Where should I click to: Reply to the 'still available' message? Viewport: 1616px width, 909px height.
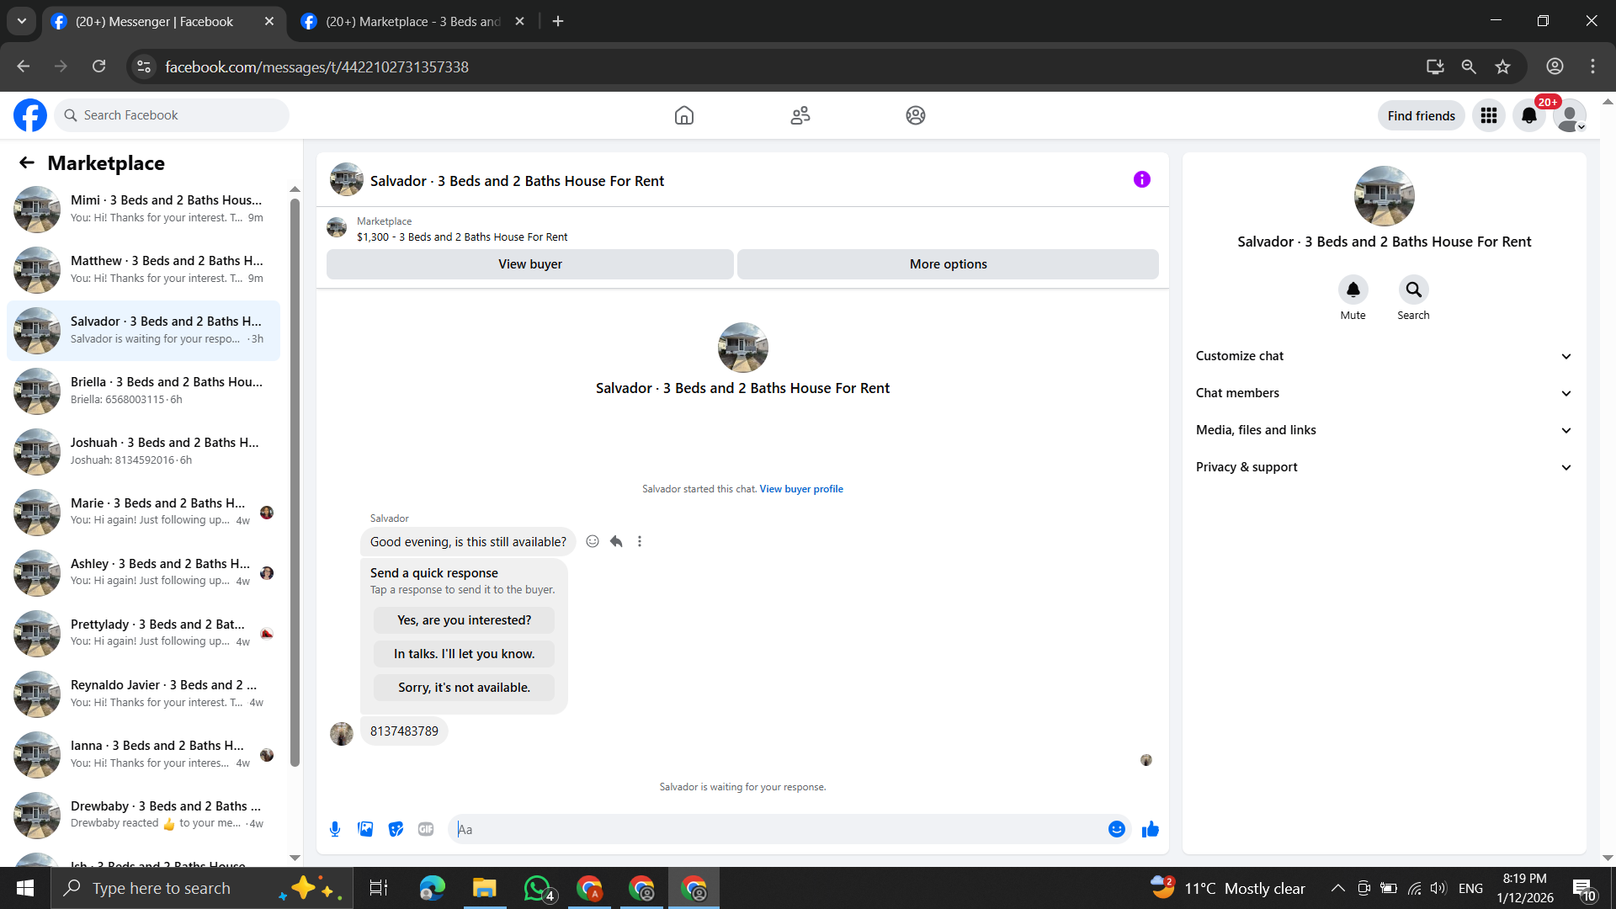click(x=616, y=541)
